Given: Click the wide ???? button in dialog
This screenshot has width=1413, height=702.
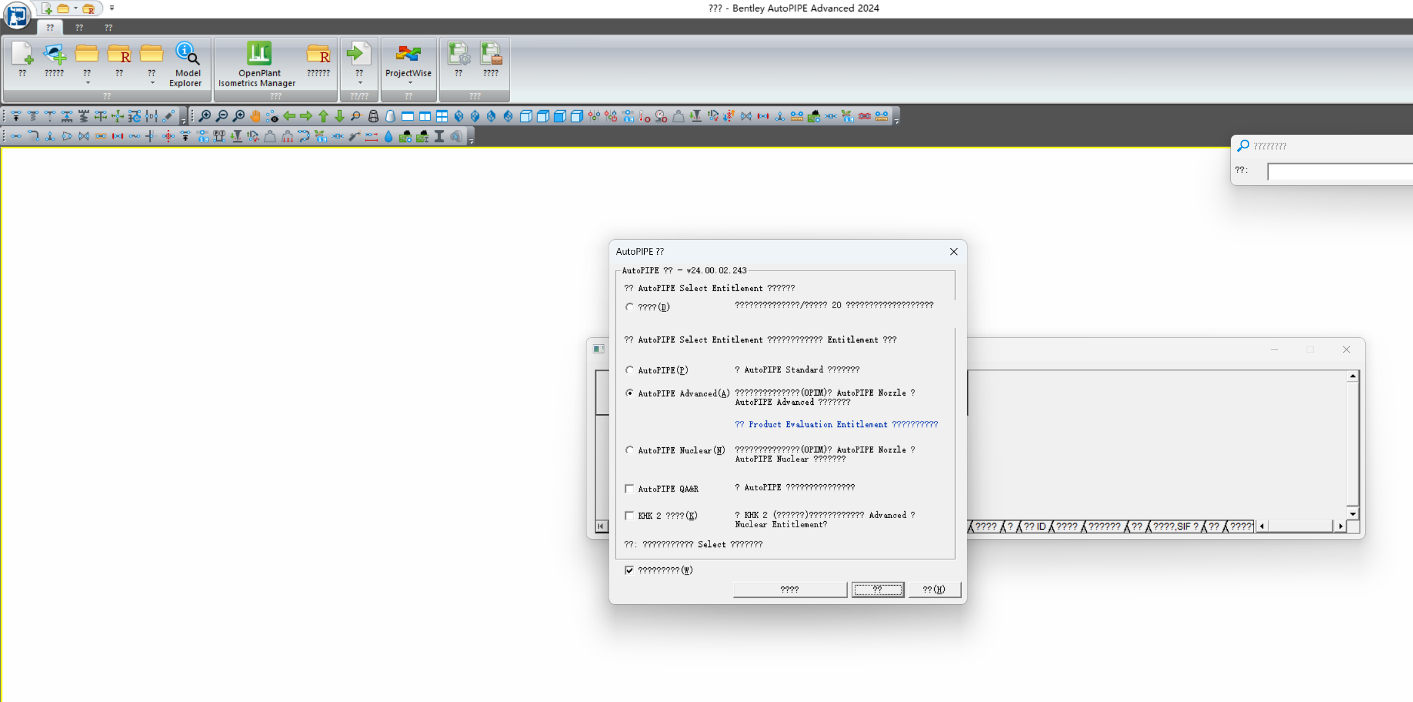Looking at the screenshot, I should click(790, 589).
